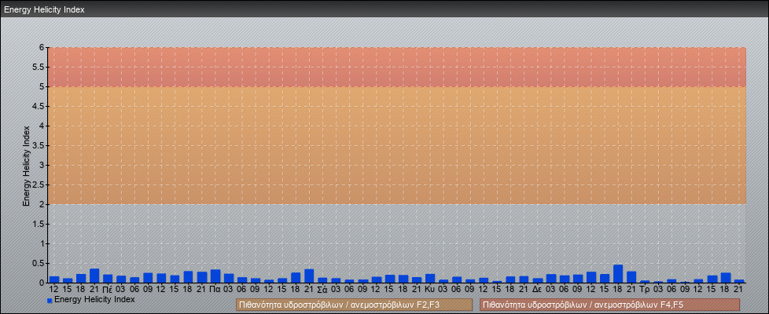
Task: Select the blue bar above the Δε label
Action: click(x=538, y=281)
